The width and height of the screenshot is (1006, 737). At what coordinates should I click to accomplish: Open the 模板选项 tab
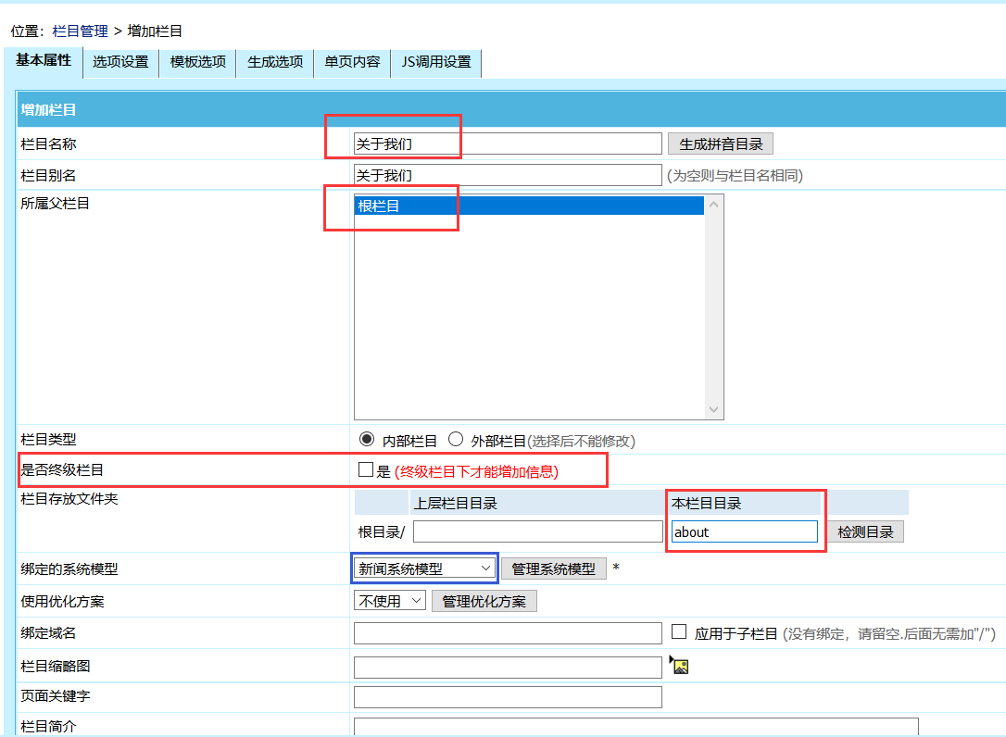(197, 62)
